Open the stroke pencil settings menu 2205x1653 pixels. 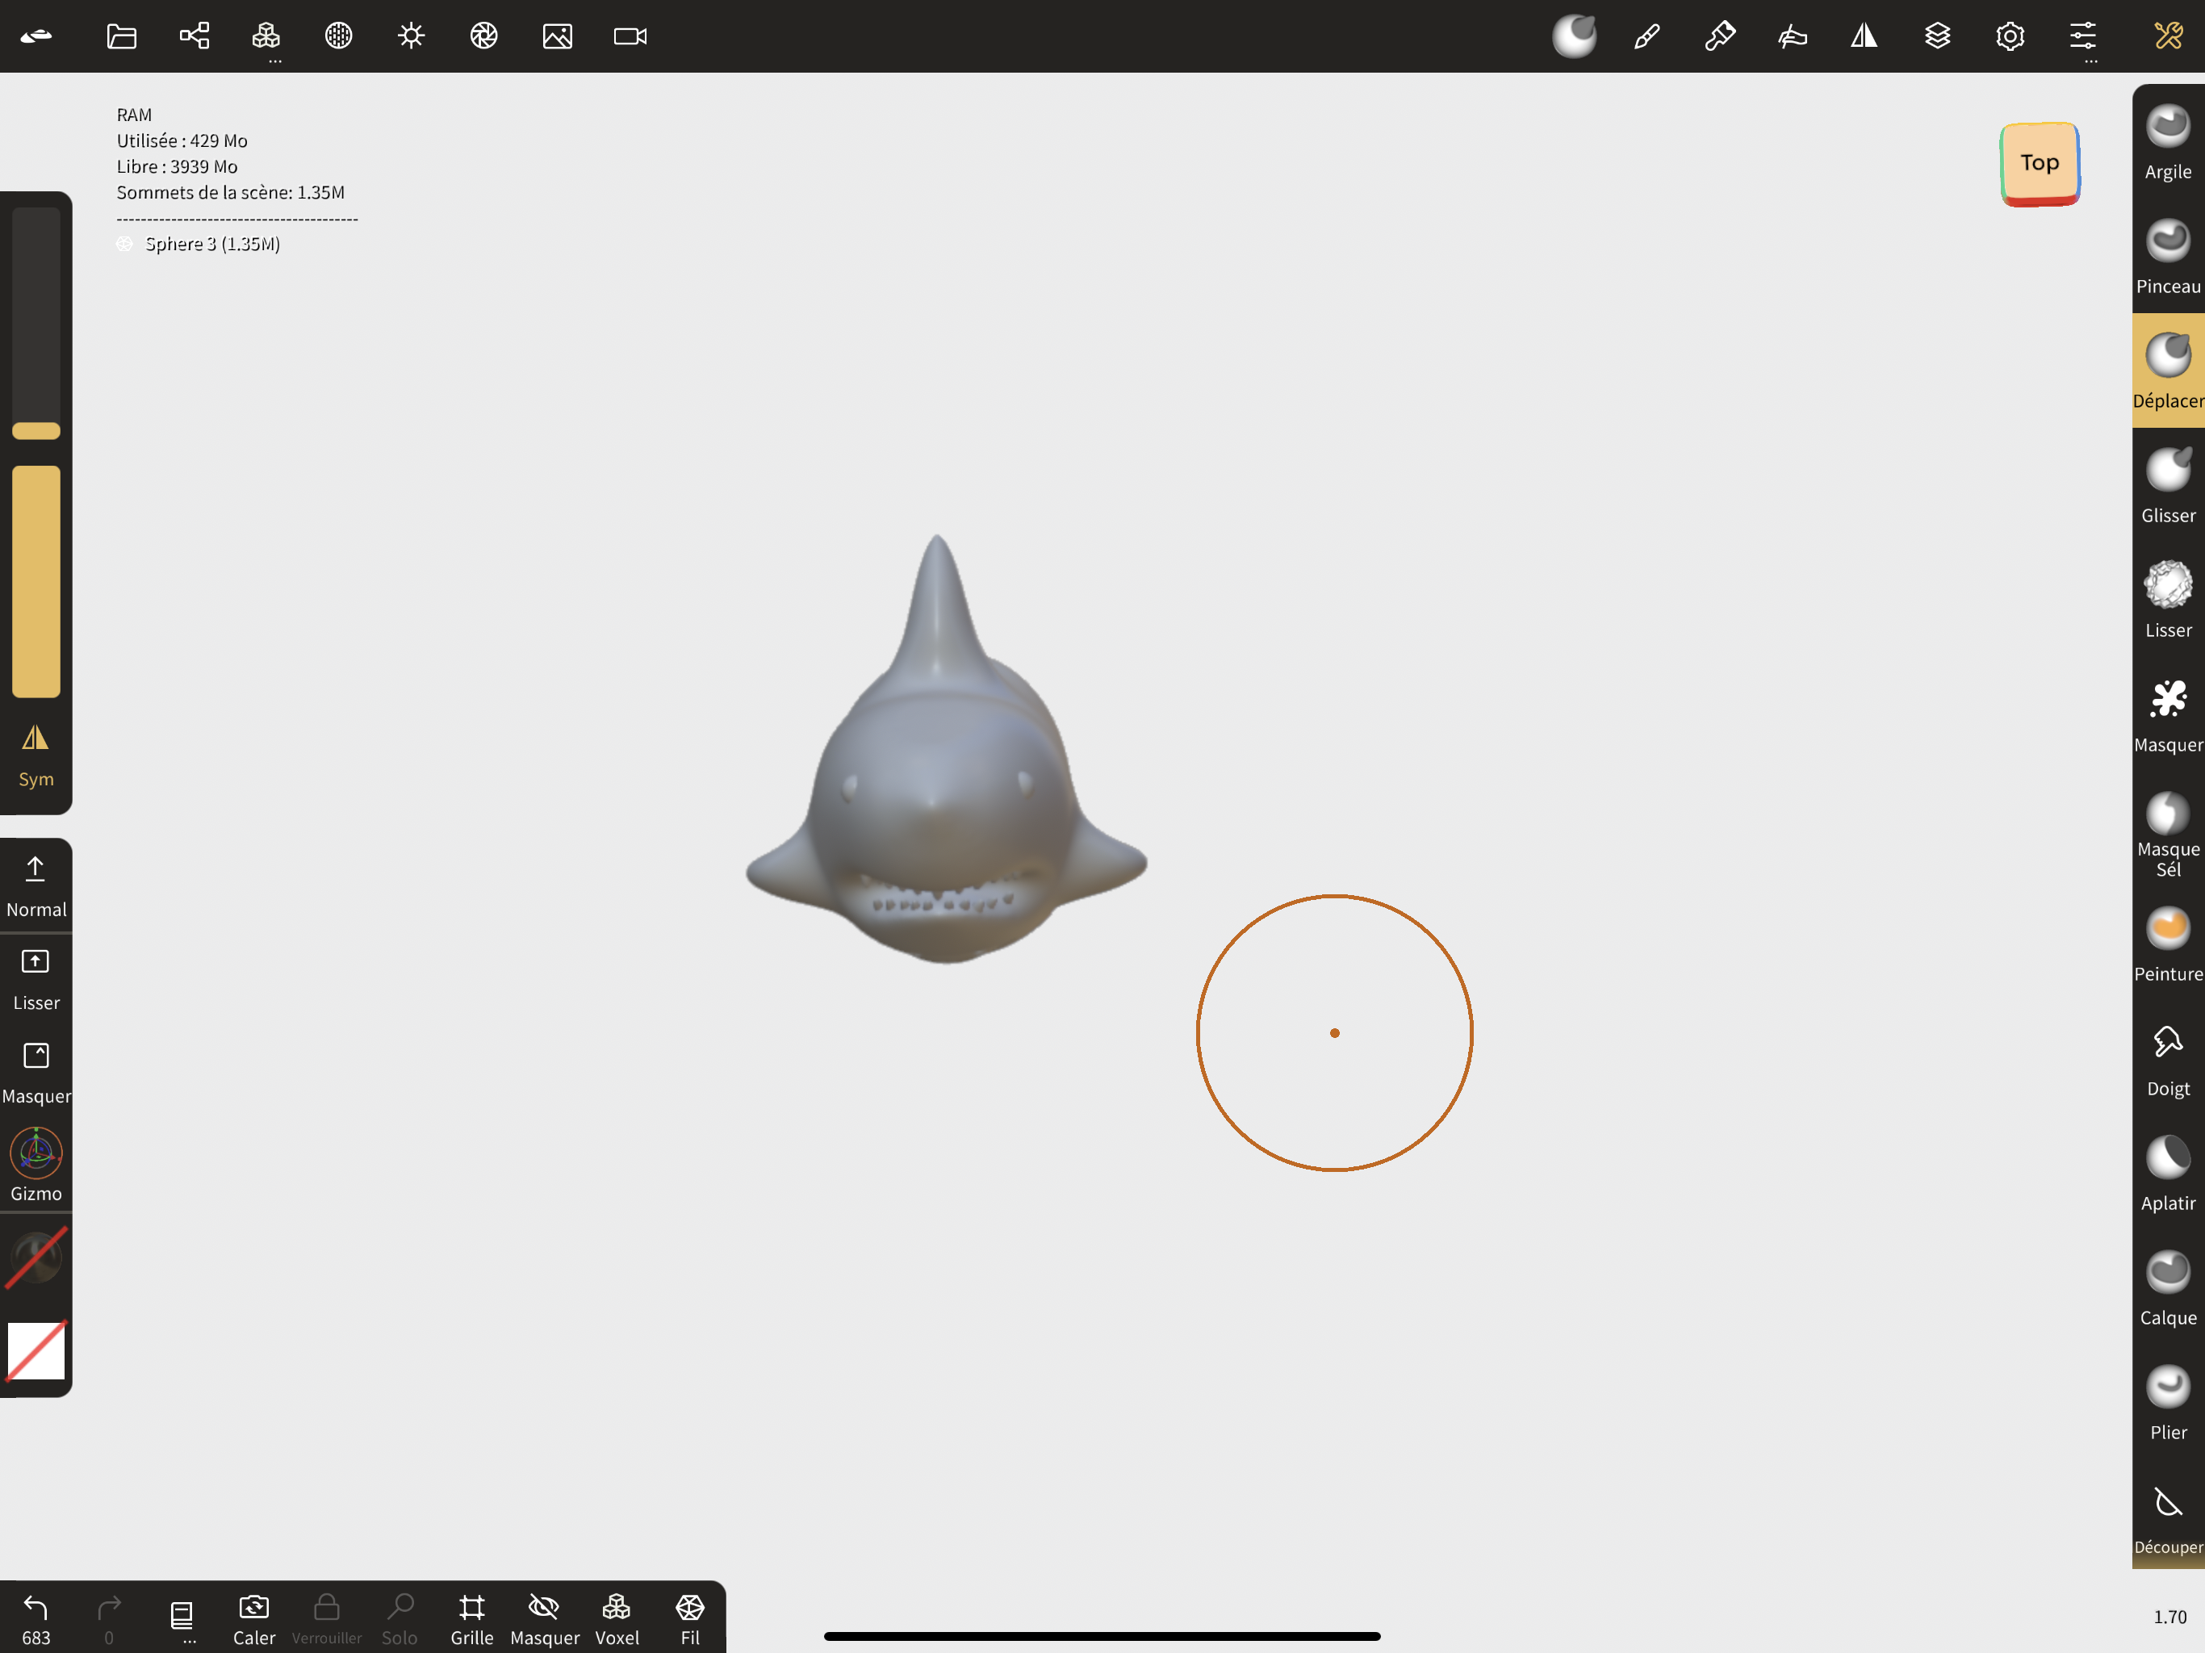click(1646, 37)
